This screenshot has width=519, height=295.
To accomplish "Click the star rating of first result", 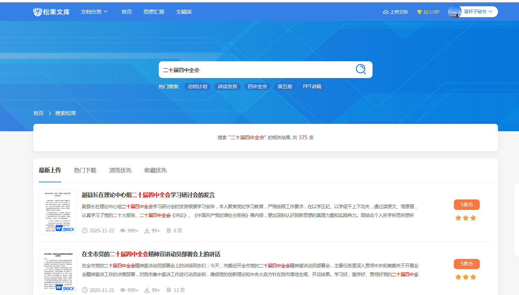I will [466, 218].
